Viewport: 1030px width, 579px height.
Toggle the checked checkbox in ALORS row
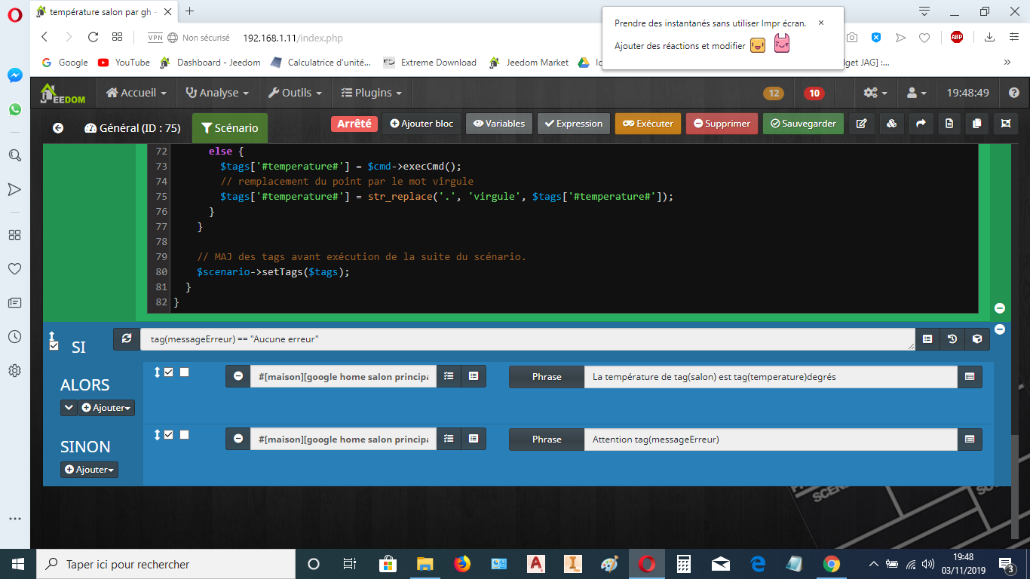(x=169, y=372)
